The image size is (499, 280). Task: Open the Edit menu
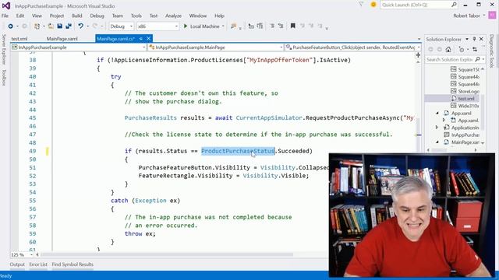tap(20, 16)
